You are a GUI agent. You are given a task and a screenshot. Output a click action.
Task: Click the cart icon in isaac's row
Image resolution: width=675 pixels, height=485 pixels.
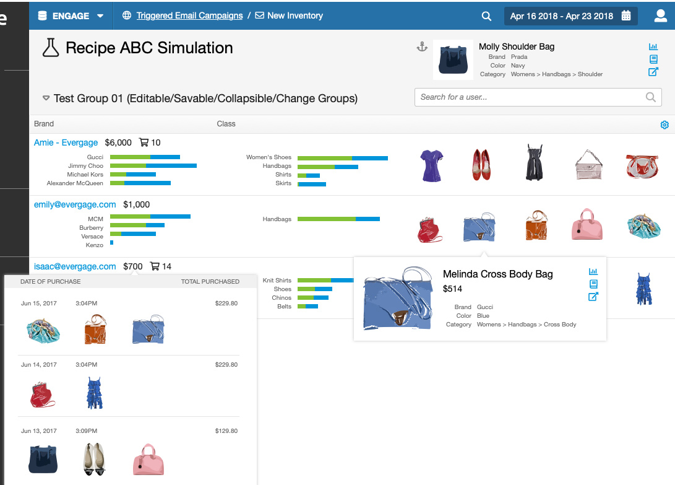(x=155, y=266)
